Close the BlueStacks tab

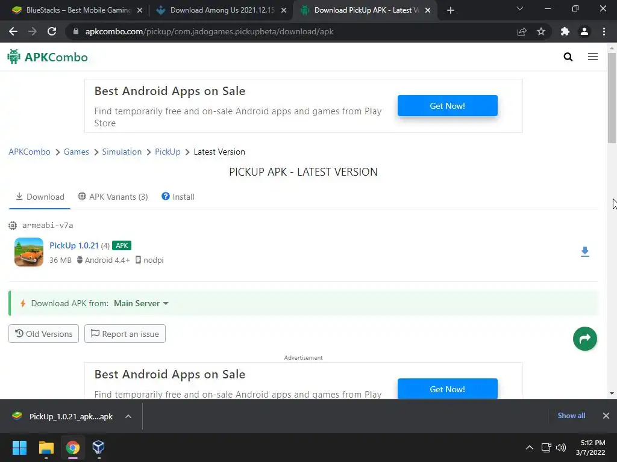[140, 10]
